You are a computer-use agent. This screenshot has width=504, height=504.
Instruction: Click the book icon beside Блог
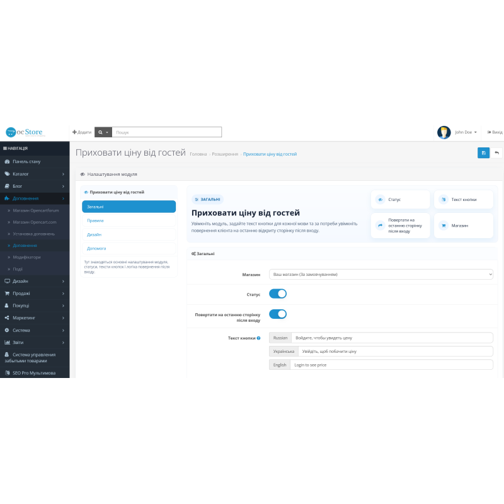[x=7, y=186]
